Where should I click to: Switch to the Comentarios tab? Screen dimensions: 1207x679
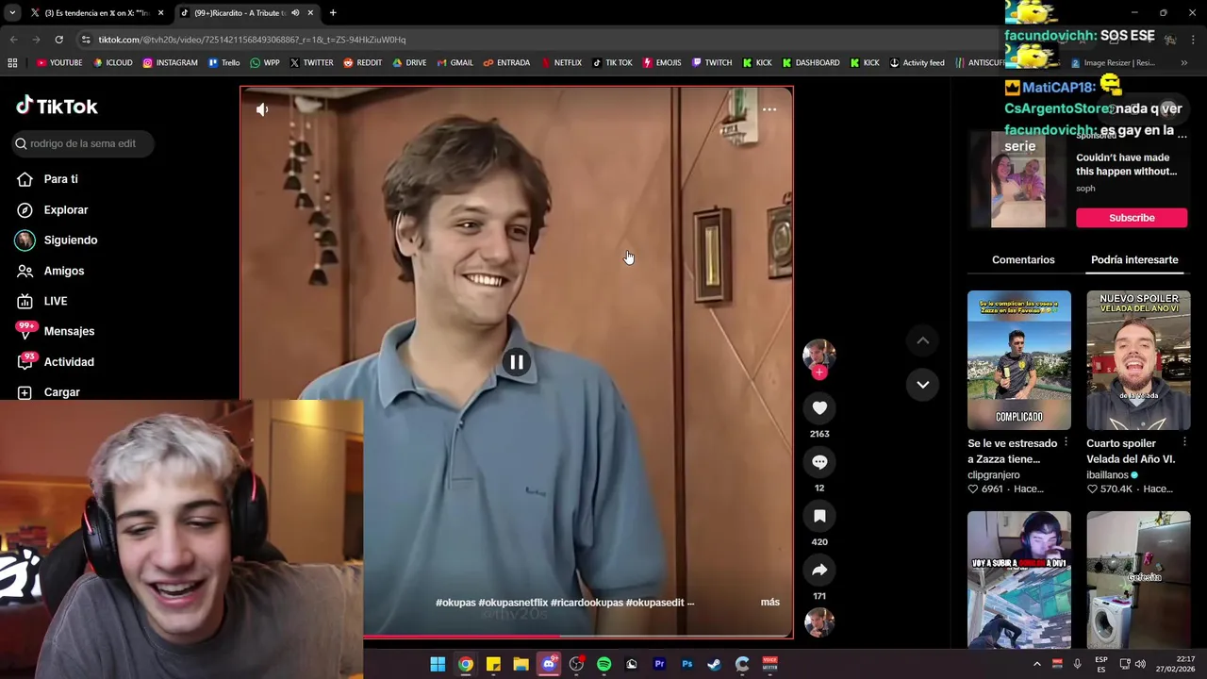pos(1023,259)
